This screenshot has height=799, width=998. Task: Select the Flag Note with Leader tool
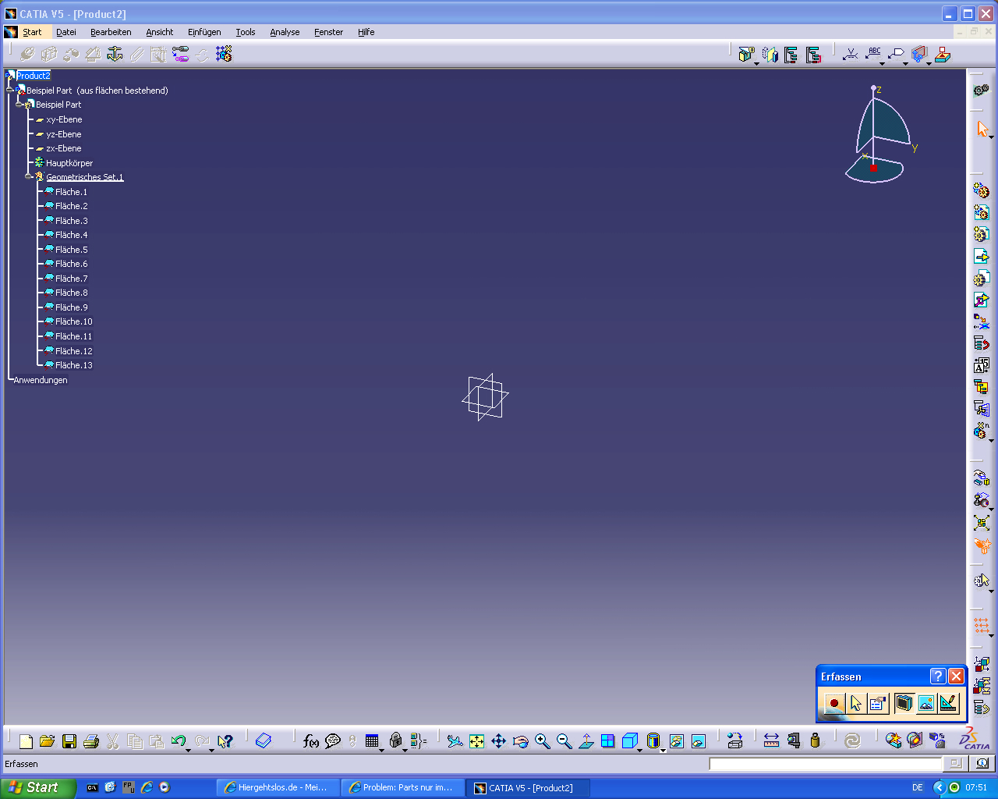coord(897,54)
